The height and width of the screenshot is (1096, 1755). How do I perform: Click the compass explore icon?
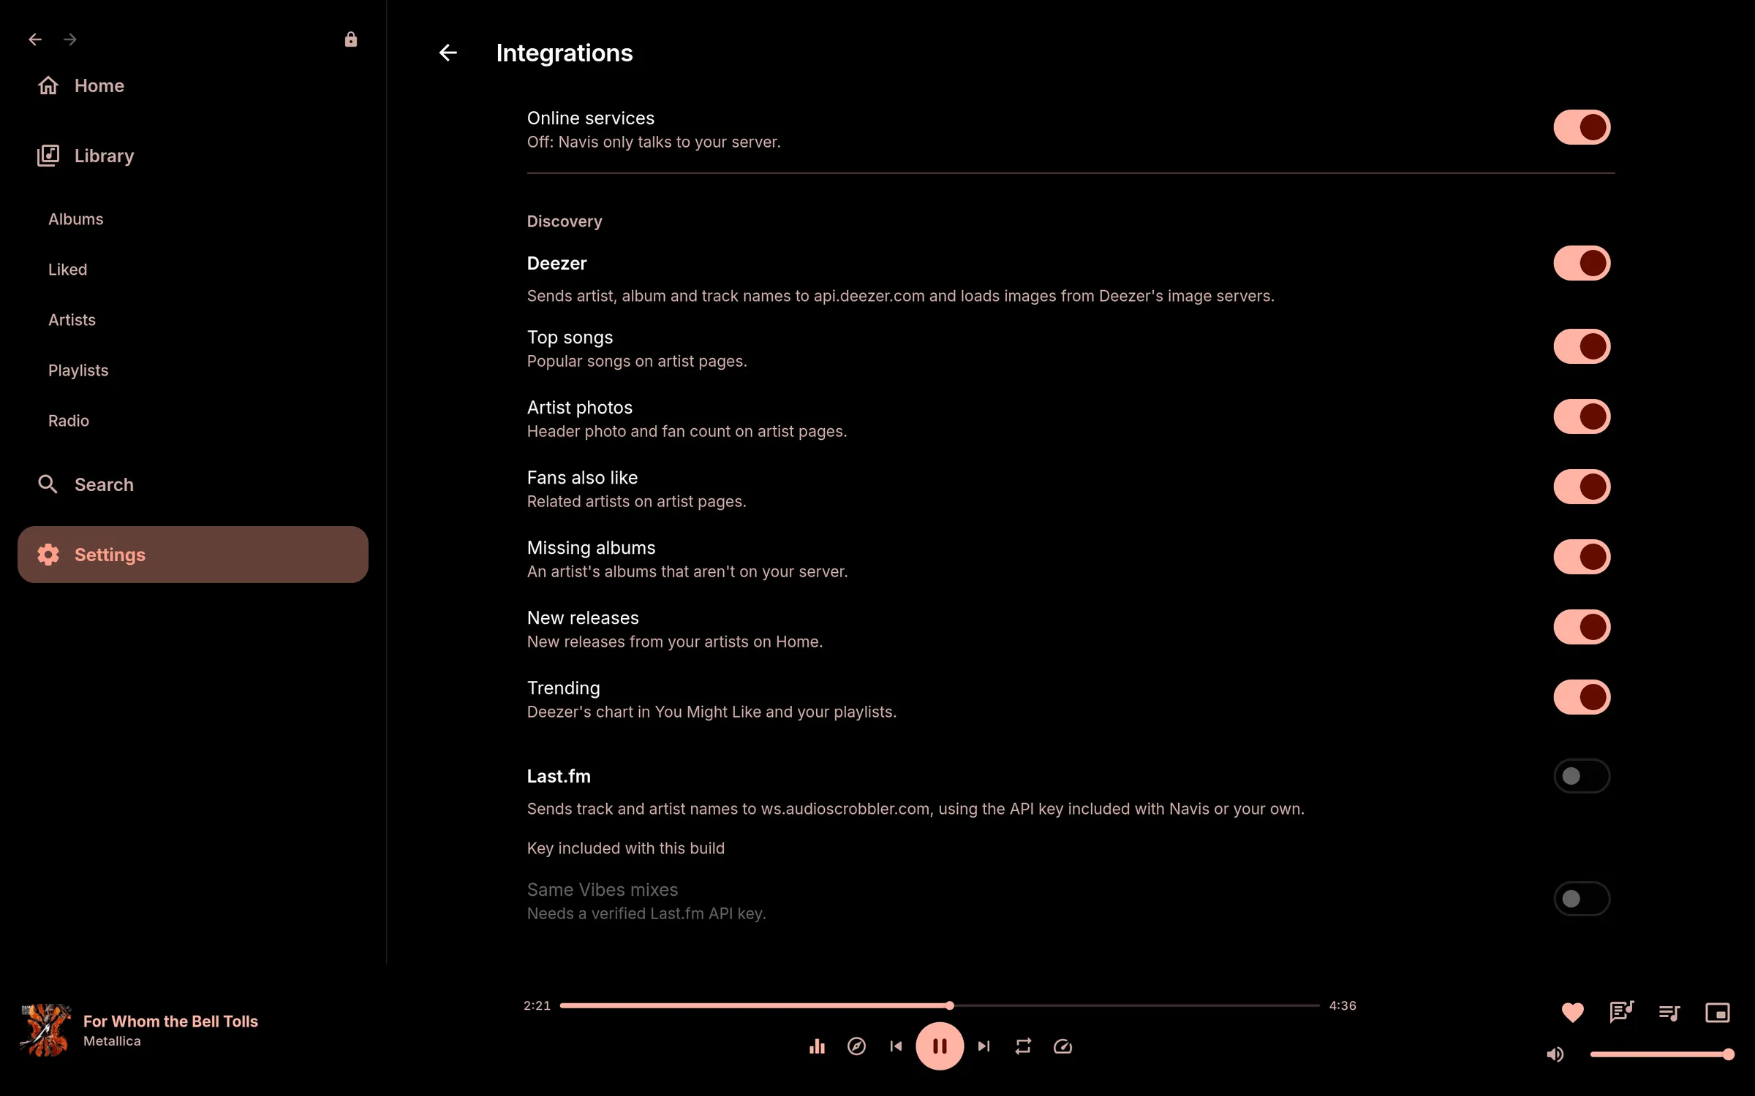pos(856,1046)
